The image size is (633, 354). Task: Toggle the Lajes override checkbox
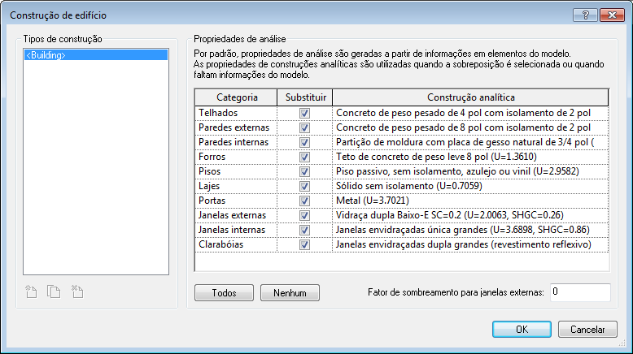tap(304, 186)
